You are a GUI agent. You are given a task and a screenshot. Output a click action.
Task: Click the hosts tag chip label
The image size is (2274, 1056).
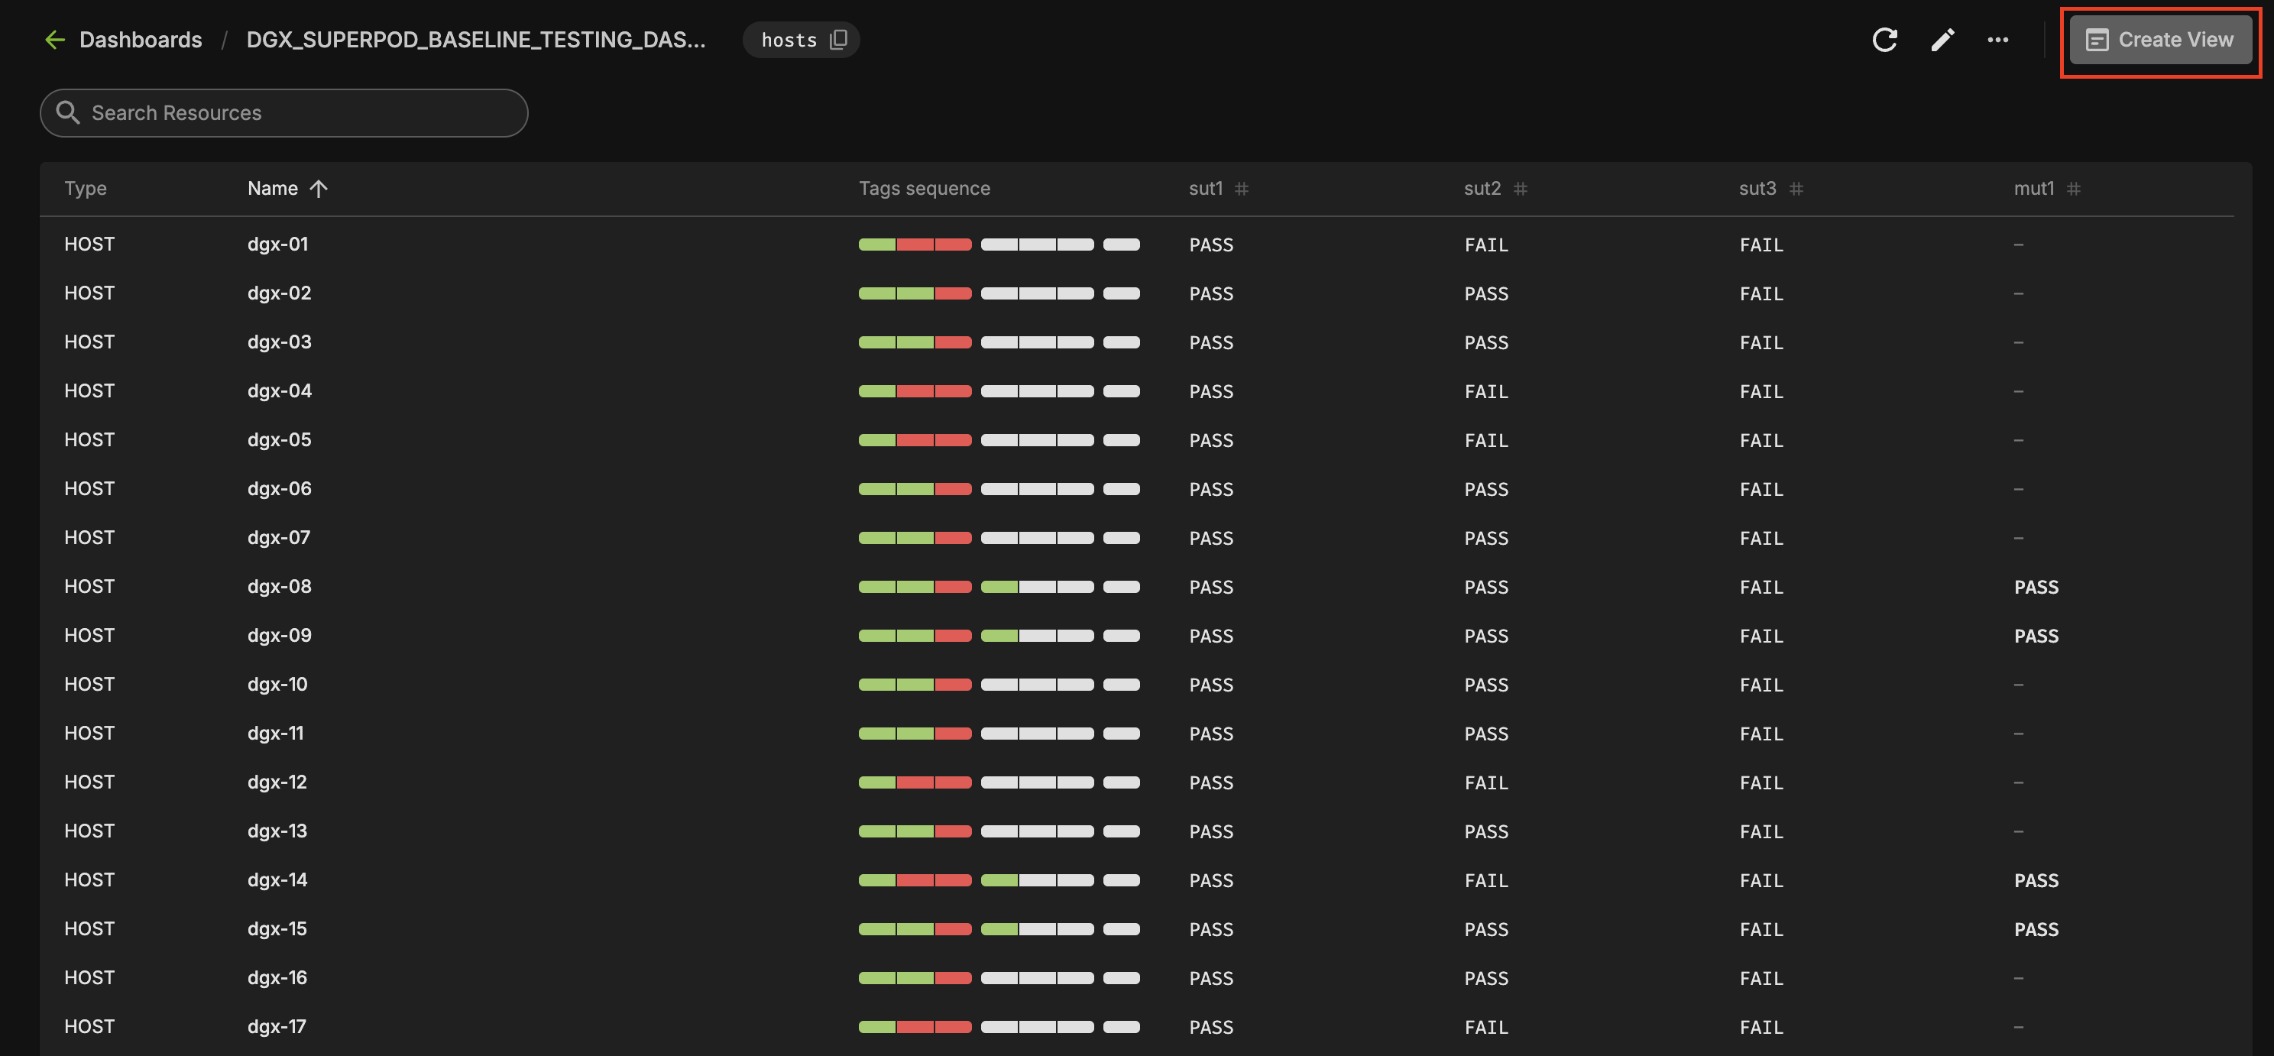tap(789, 40)
